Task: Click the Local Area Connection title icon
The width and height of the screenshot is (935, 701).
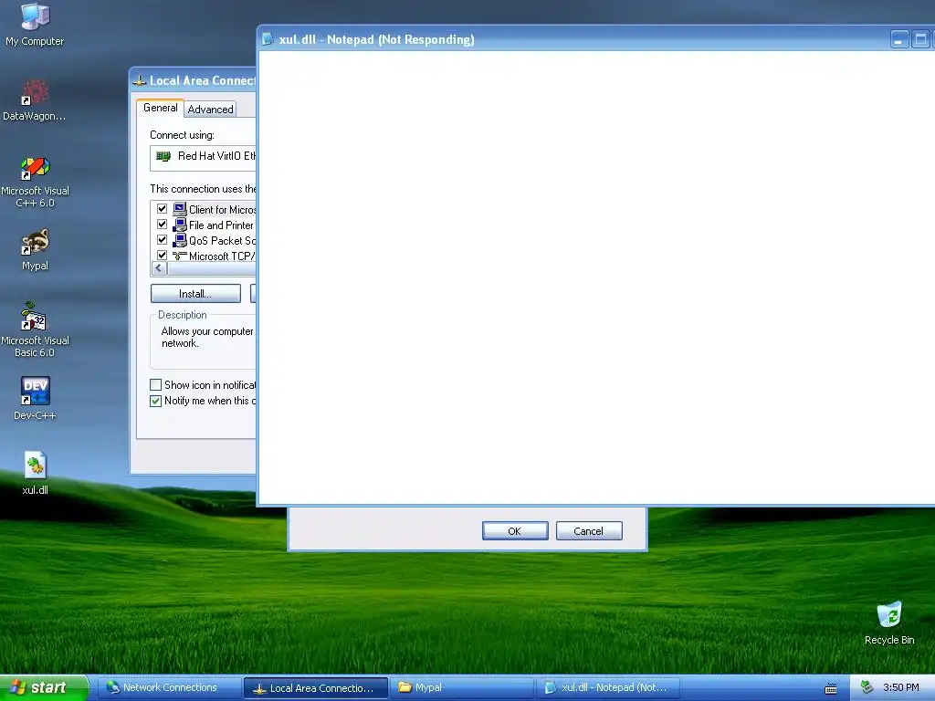Action: pyautogui.click(x=140, y=81)
